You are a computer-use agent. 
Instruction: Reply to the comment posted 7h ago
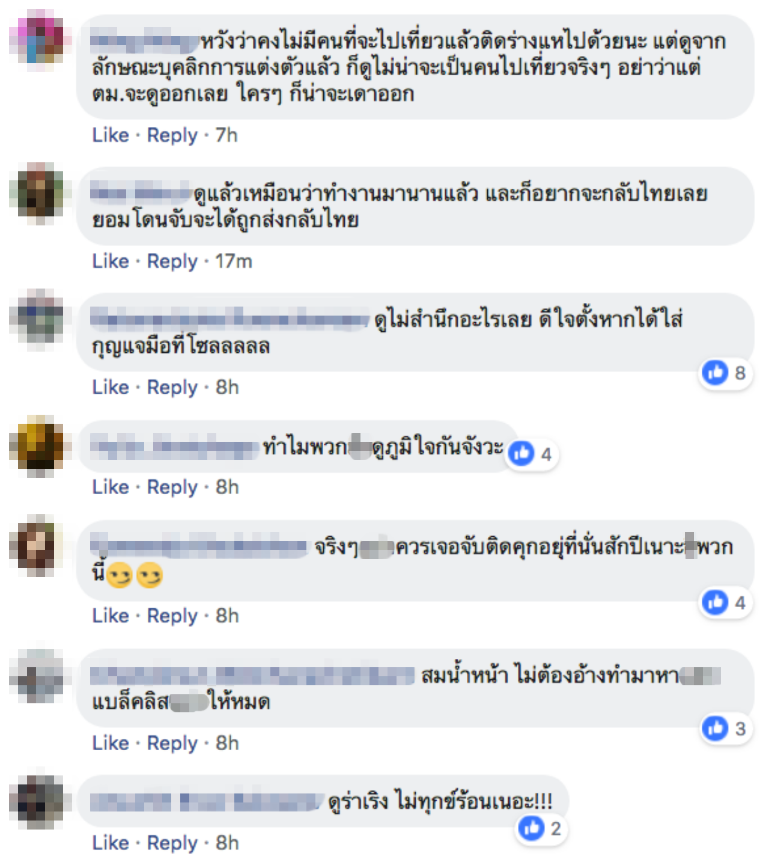172,135
